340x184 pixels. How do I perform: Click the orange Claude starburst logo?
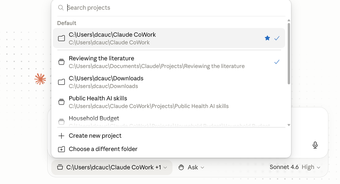coord(40,79)
